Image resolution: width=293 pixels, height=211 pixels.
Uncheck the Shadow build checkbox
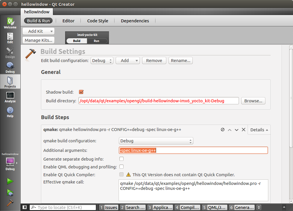coord(81,92)
